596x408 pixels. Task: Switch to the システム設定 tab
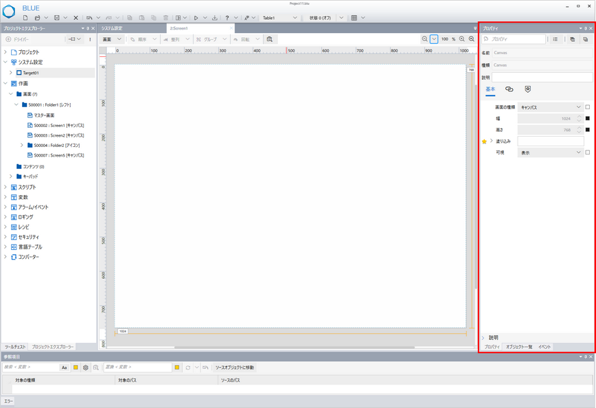click(x=111, y=28)
